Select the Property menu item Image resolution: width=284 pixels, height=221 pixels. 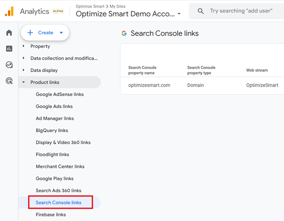pyautogui.click(x=40, y=46)
